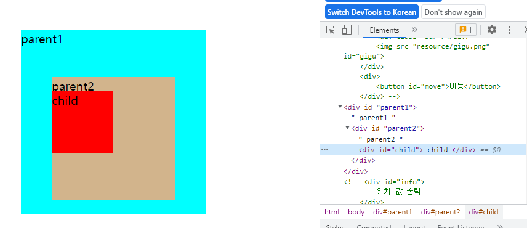Activate the inspect element picker icon

[331, 30]
